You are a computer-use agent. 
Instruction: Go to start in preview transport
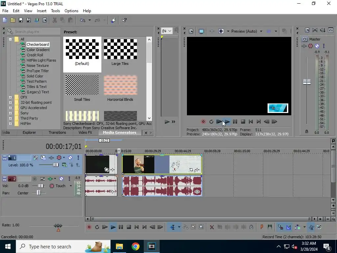point(250,122)
